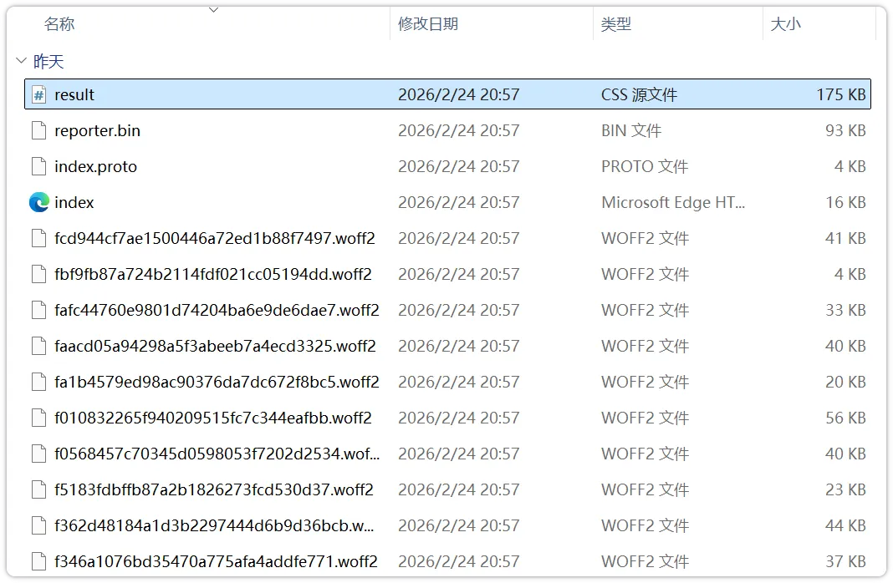893x583 pixels.
Task: Click the file icon for index.proto
Action: 38,166
